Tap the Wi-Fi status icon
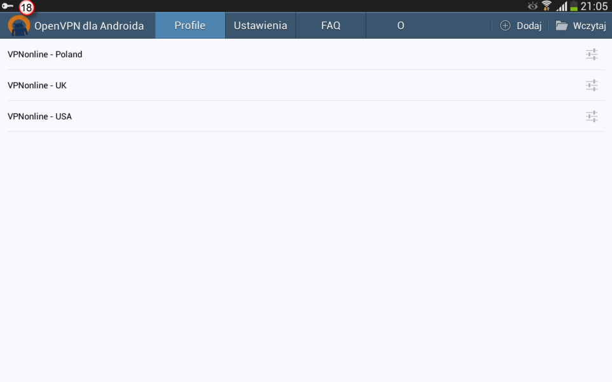Image resolution: width=612 pixels, height=382 pixels. [x=546, y=6]
